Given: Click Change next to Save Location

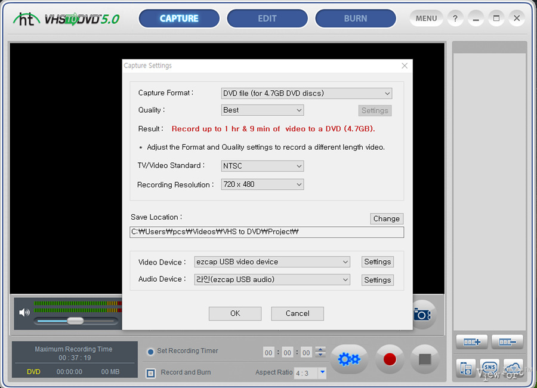Looking at the screenshot, I should click(x=386, y=218).
